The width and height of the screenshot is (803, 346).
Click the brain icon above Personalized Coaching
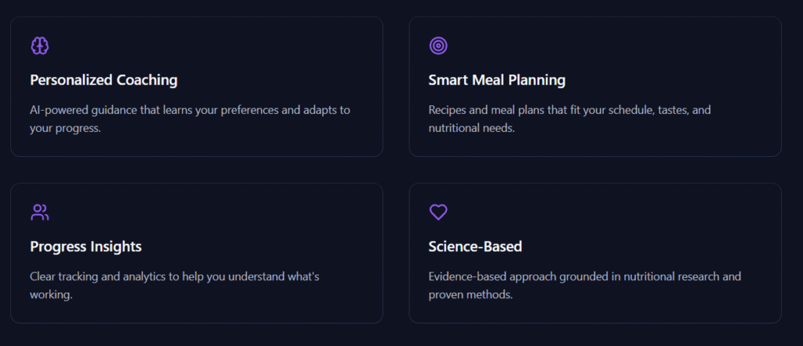(40, 46)
